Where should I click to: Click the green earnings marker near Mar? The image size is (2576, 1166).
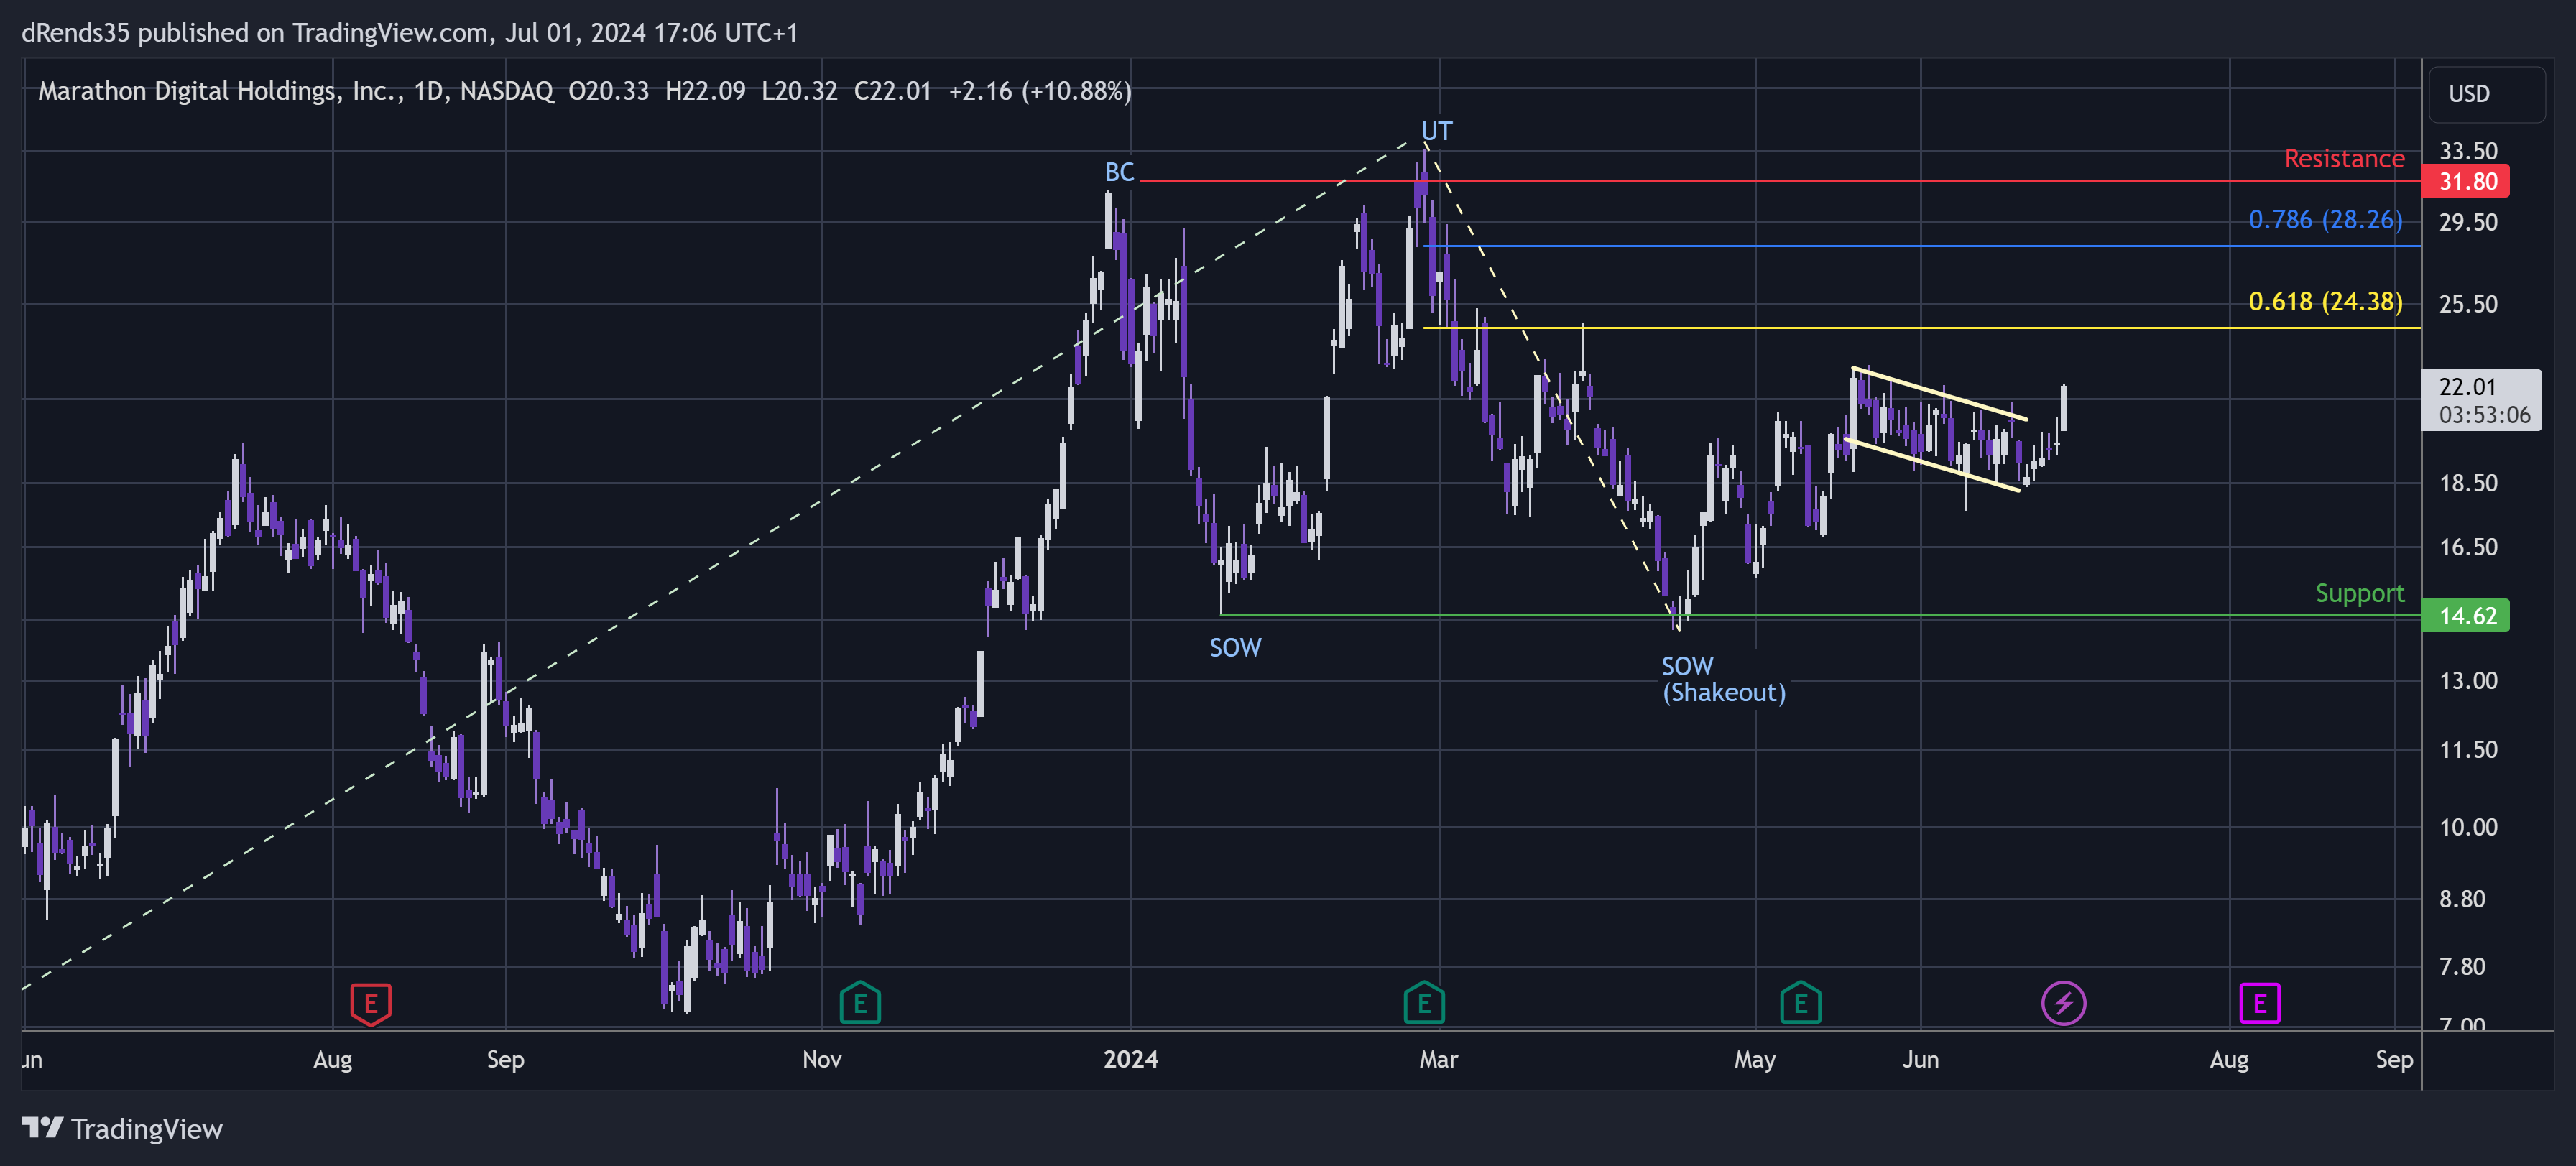(x=1424, y=1003)
